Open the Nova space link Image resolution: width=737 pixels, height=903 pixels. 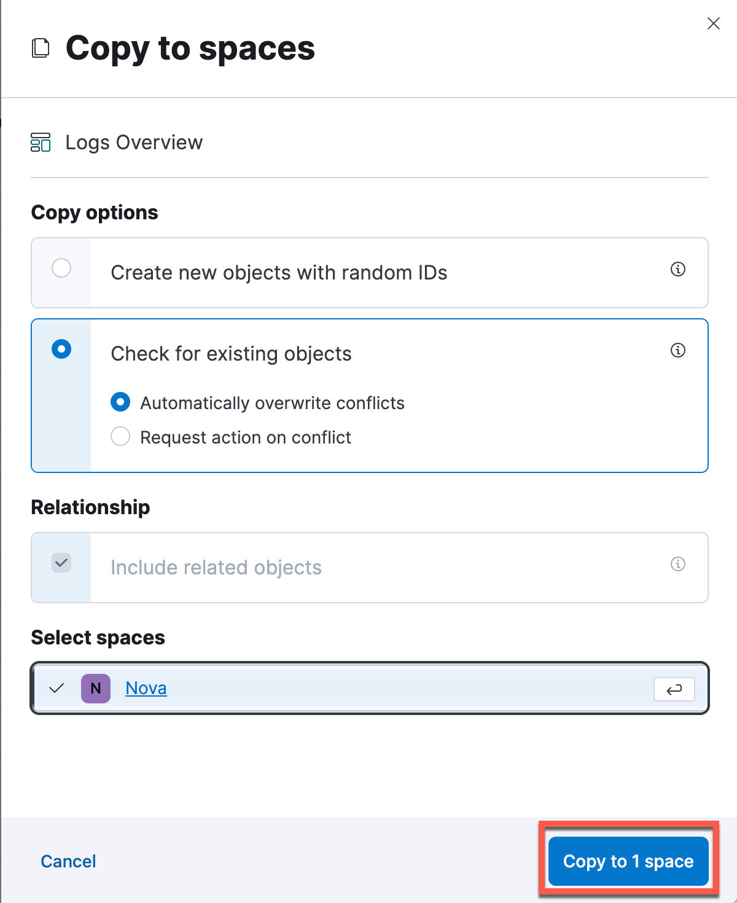point(146,688)
